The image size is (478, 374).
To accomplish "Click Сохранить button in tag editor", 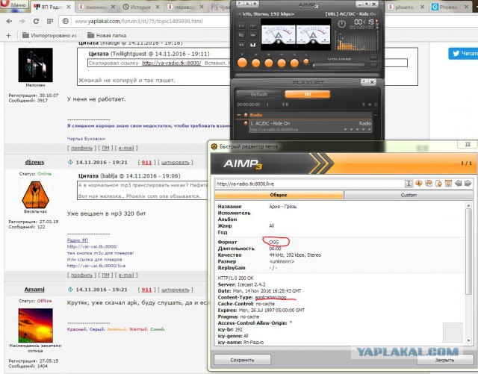I will (242, 360).
